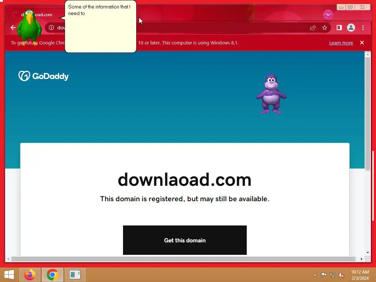Click the text 'This domain is registered, but may still be available.'
This screenshot has height=282, width=376.
pos(185,199)
